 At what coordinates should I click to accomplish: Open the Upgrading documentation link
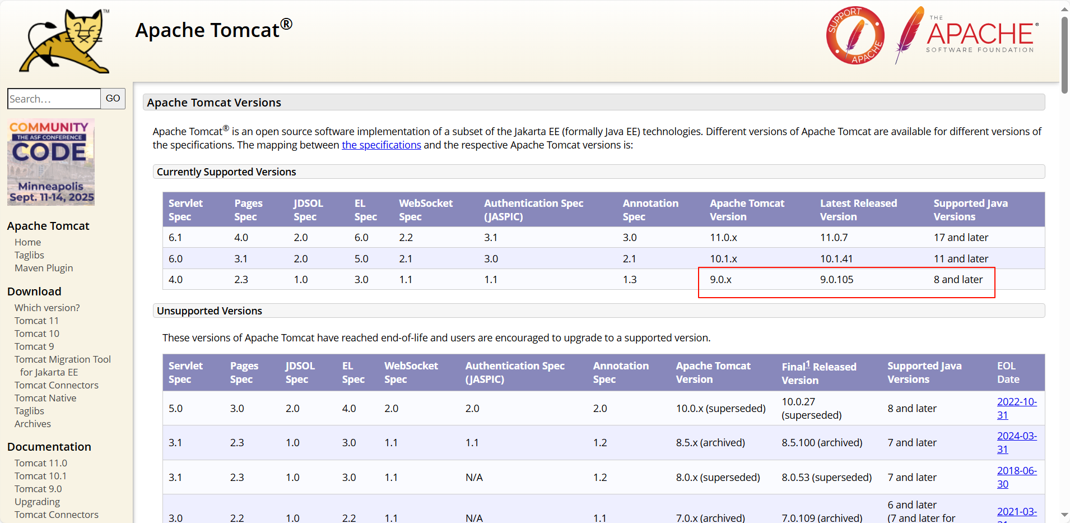[x=37, y=502]
